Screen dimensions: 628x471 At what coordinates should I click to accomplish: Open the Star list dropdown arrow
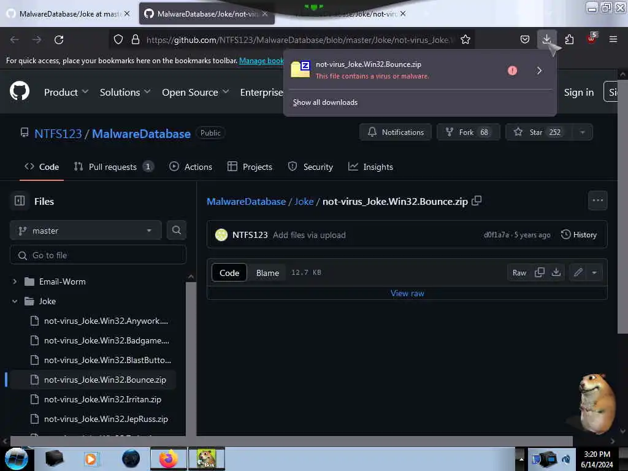(x=583, y=132)
